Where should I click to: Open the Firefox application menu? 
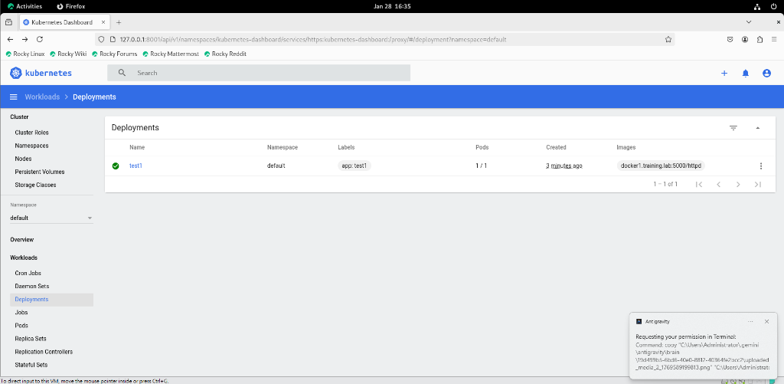tap(776, 39)
